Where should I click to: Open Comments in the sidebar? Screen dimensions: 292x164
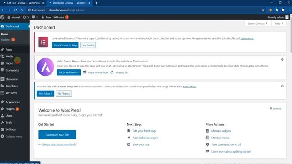click(x=15, y=70)
